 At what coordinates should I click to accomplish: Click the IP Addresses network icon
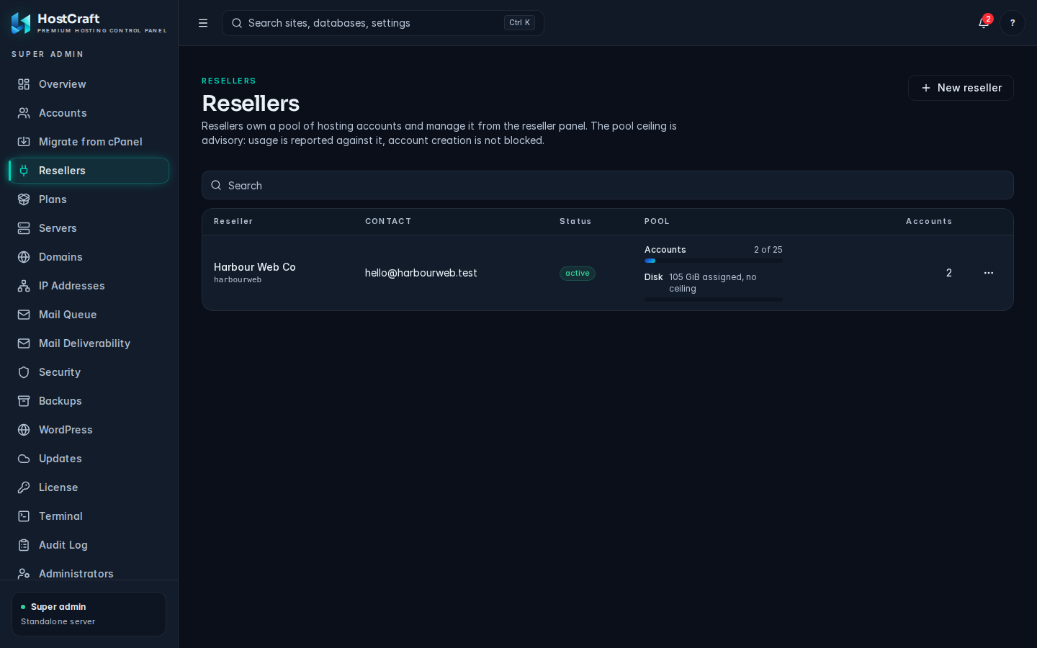pos(24,286)
